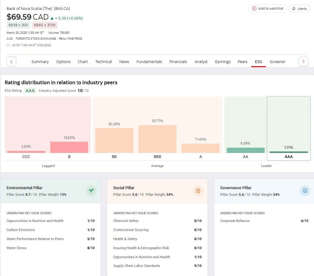Select the Technical tab

pyautogui.click(x=103, y=62)
